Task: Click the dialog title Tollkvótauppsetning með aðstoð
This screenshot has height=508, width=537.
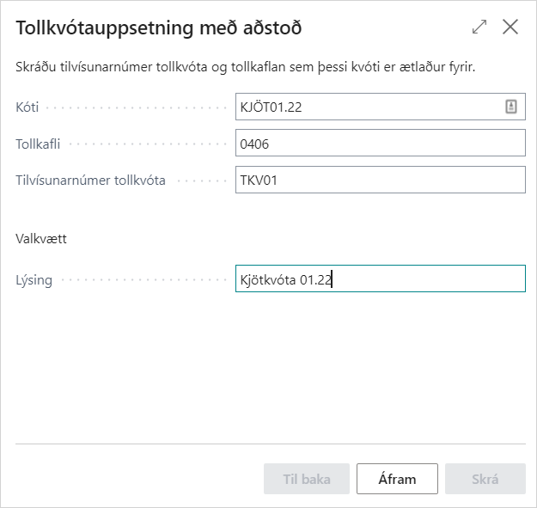Action: tap(159, 28)
